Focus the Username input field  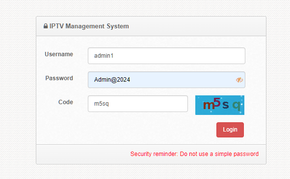tap(166, 56)
